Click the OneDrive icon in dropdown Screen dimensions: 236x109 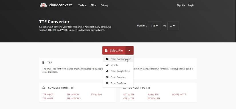(x=107, y=83)
